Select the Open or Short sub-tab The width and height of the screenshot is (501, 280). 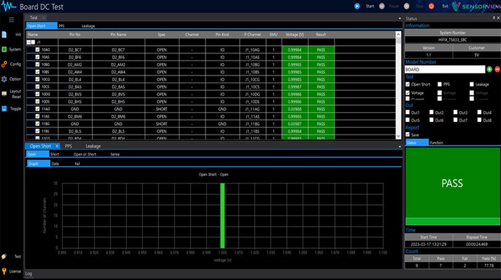click(x=85, y=154)
